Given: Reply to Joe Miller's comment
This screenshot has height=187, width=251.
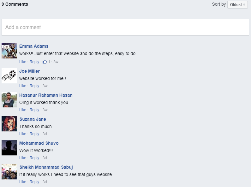Looking at the screenshot, I should [34, 86].
